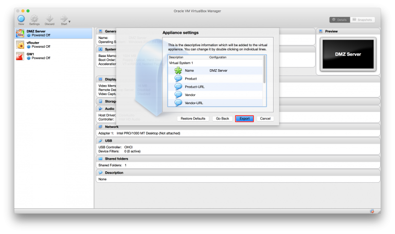Screen dimensions: 395x234
Task: Open the Start button dropdown arrow
Action: tap(69, 22)
